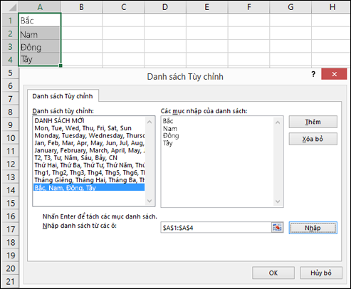
Task: Select row 2 header
Action: click(x=11, y=33)
